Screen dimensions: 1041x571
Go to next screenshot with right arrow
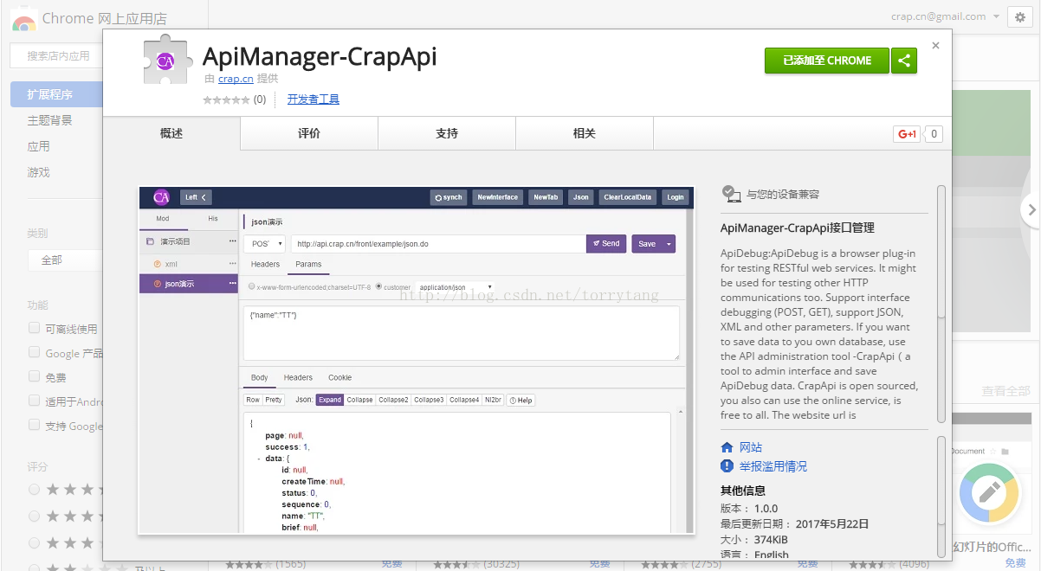click(1031, 209)
